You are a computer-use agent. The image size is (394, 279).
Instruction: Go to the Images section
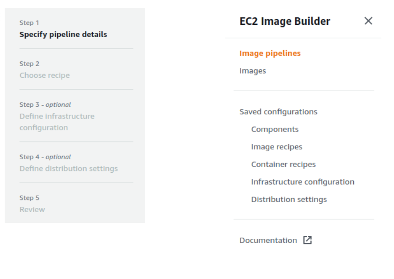tap(253, 71)
